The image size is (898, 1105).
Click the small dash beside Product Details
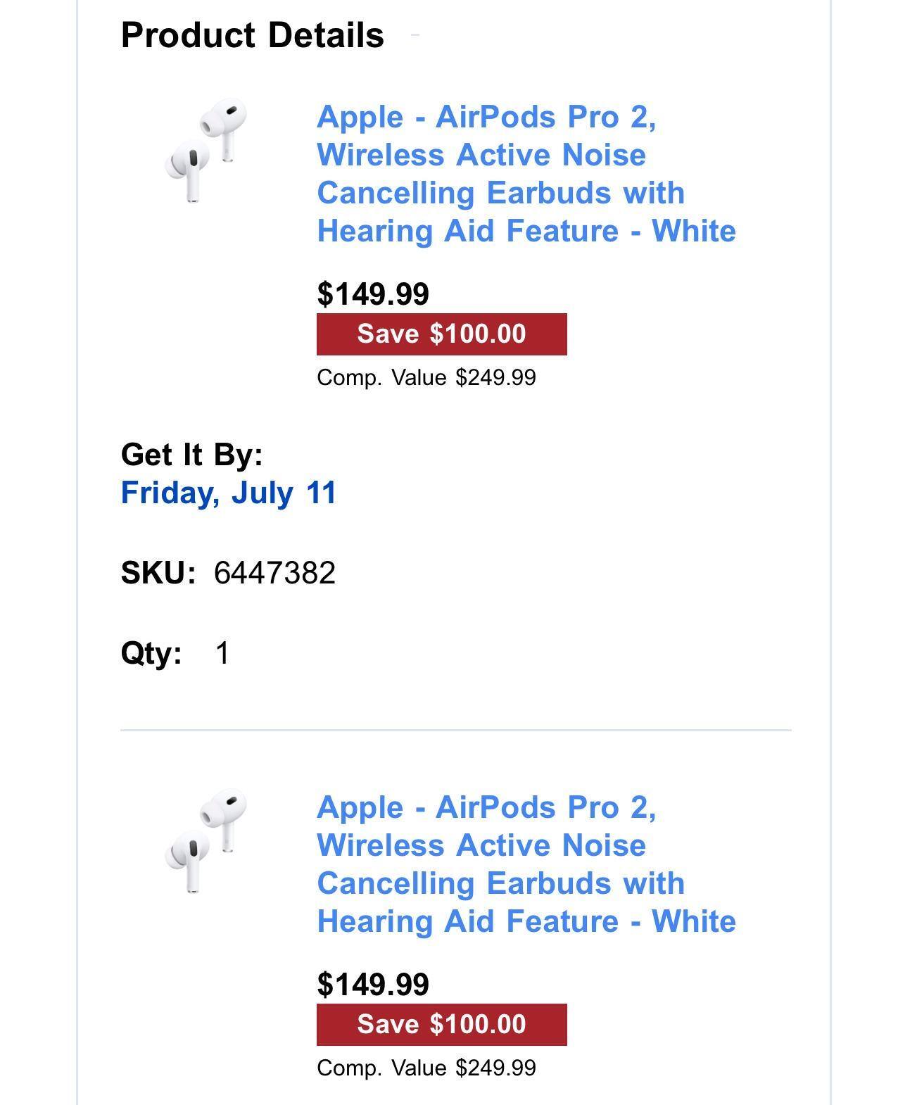[x=415, y=34]
